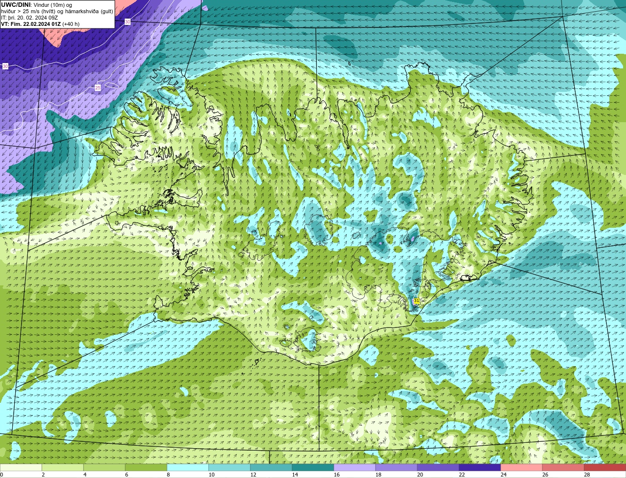Image resolution: width=626 pixels, height=478 pixels.
Task: Click the yellow gust marker labeled 31
Action: (417, 301)
